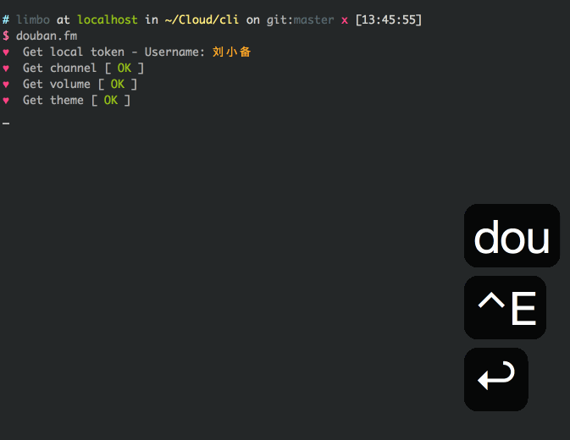Screen dimensions: 570x440
Task: Click the 'dou' keystroke overlay badge
Action: (x=512, y=235)
